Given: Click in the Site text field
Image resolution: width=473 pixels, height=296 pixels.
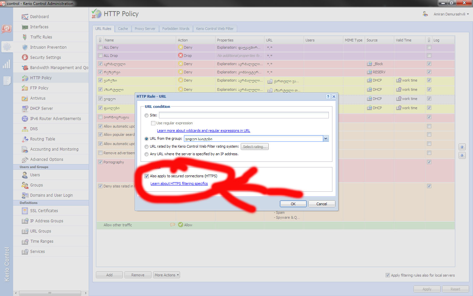Looking at the screenshot, I should tap(244, 115).
